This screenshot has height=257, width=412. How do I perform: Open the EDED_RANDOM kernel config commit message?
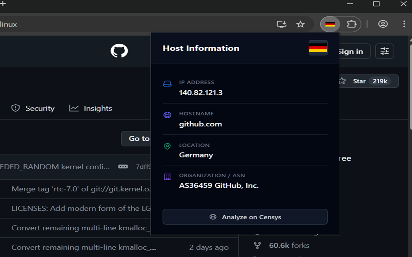55,167
